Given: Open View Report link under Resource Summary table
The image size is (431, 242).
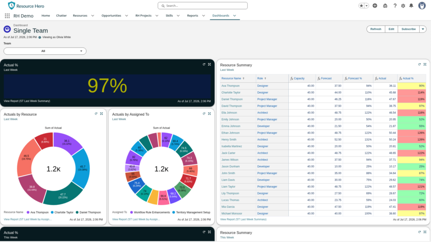Looking at the screenshot, I should tap(243, 220).
